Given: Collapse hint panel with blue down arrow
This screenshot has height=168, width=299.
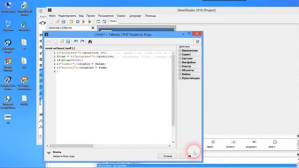Looking at the screenshot, I should [49, 153].
